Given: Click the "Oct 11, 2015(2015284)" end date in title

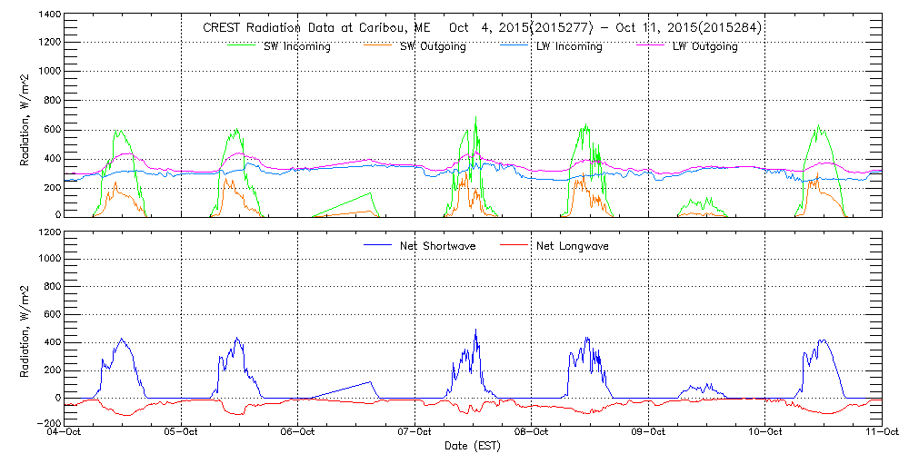Looking at the screenshot, I should tap(688, 27).
